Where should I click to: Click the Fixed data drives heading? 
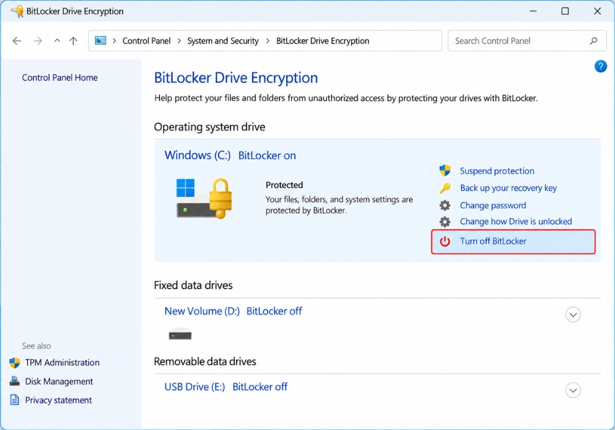pyautogui.click(x=193, y=285)
